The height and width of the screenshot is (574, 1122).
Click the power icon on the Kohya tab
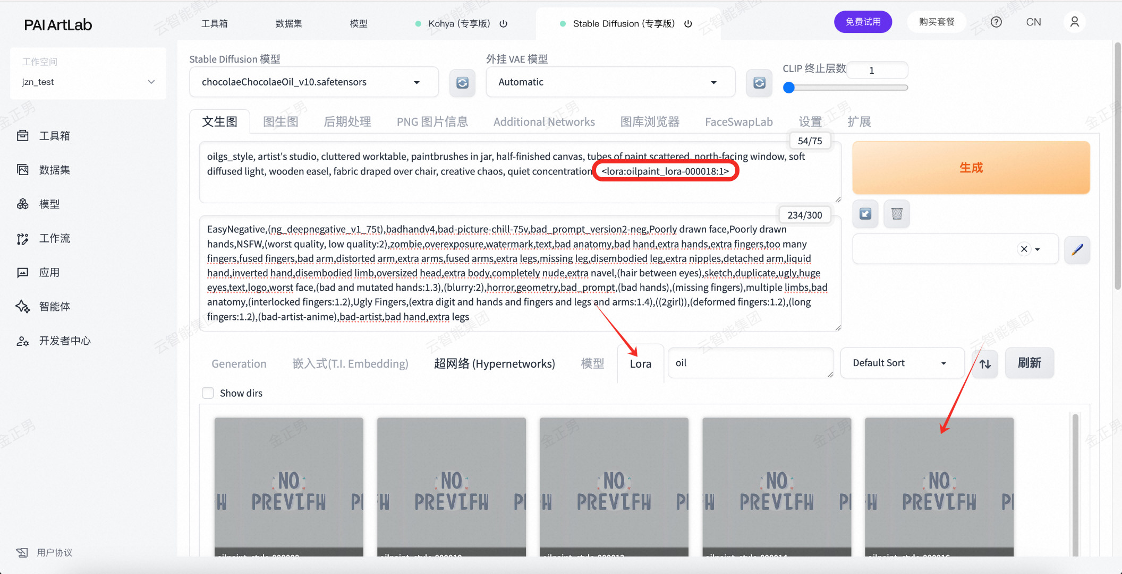(504, 24)
